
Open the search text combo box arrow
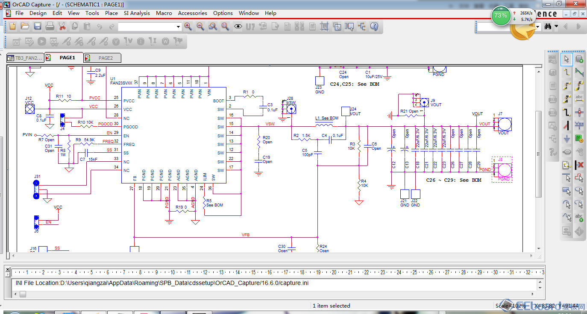(538, 26)
